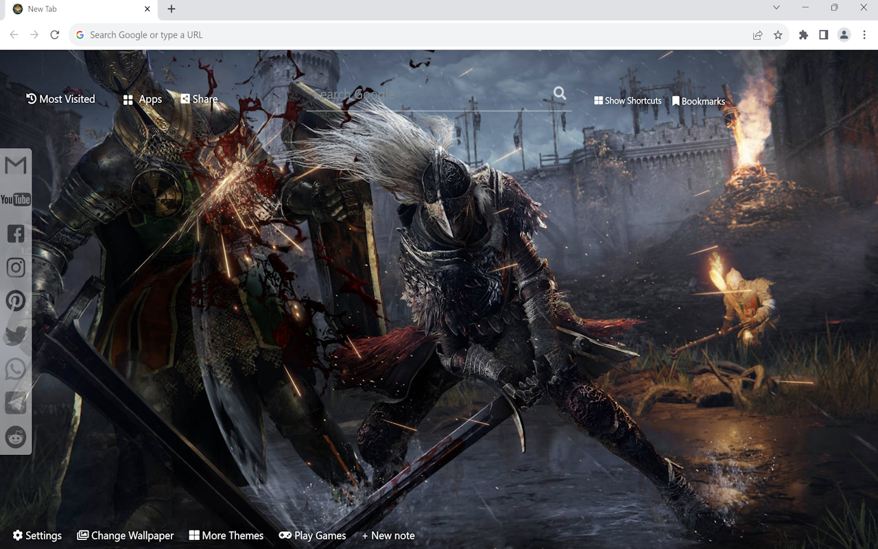Open YouTube from the sidebar
878x549 pixels.
(x=15, y=199)
